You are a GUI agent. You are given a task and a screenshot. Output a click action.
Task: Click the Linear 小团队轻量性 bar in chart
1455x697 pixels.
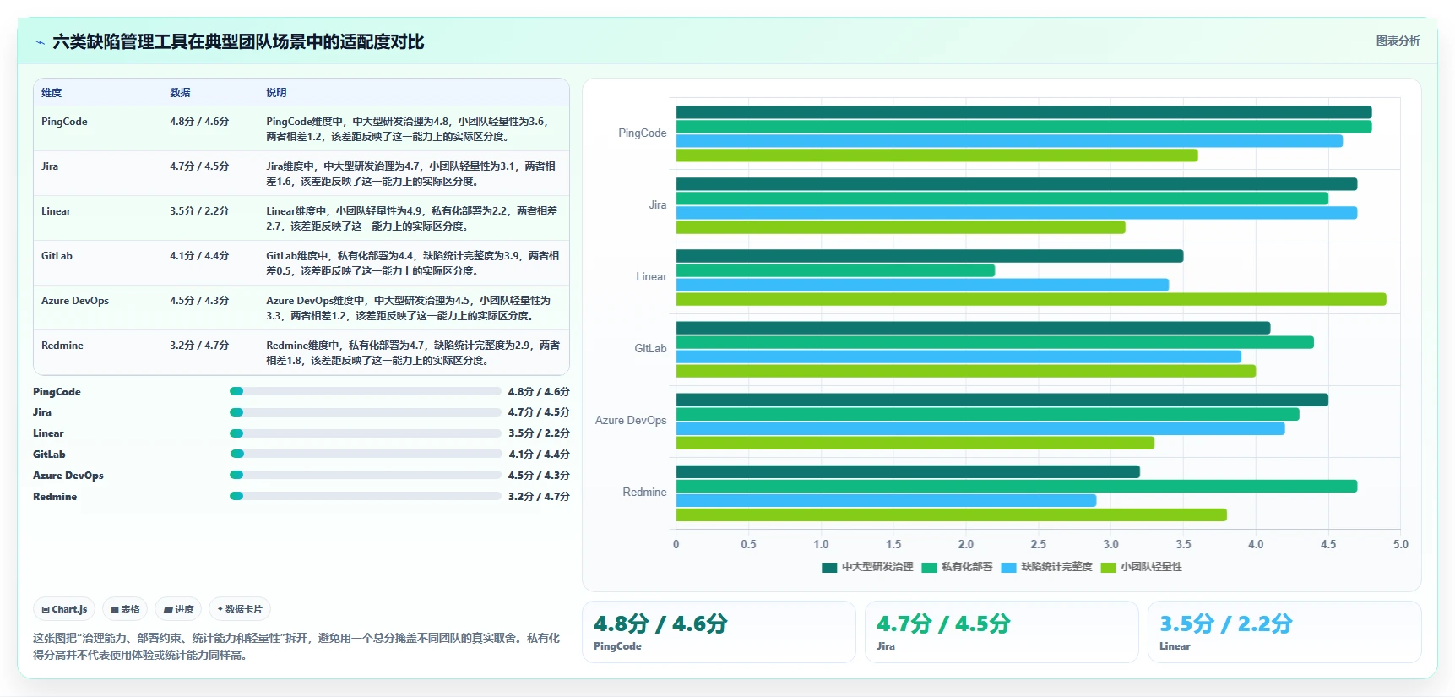click(x=1031, y=299)
